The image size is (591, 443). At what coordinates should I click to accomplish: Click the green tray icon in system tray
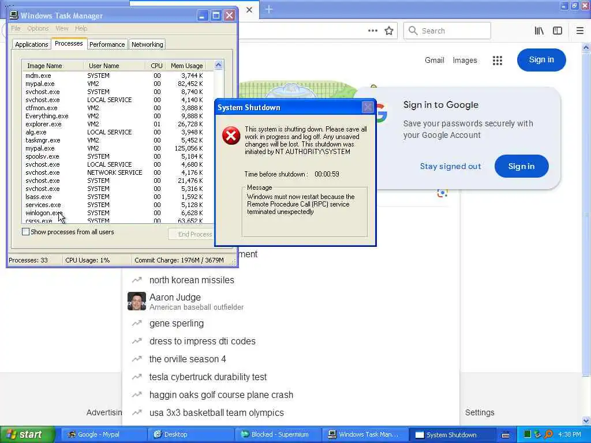(x=528, y=434)
